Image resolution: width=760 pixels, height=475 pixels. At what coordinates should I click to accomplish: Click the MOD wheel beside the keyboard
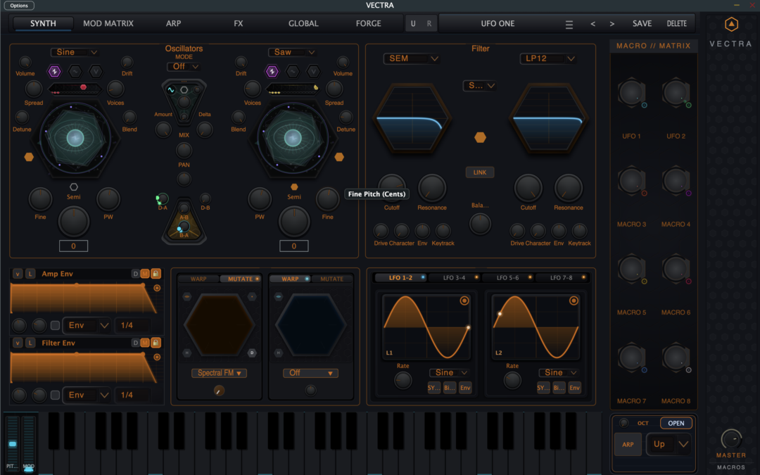pos(28,443)
